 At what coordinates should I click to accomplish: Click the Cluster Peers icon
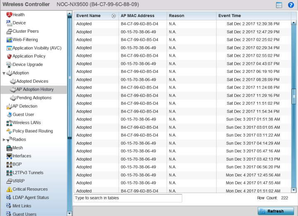[x=9, y=31]
